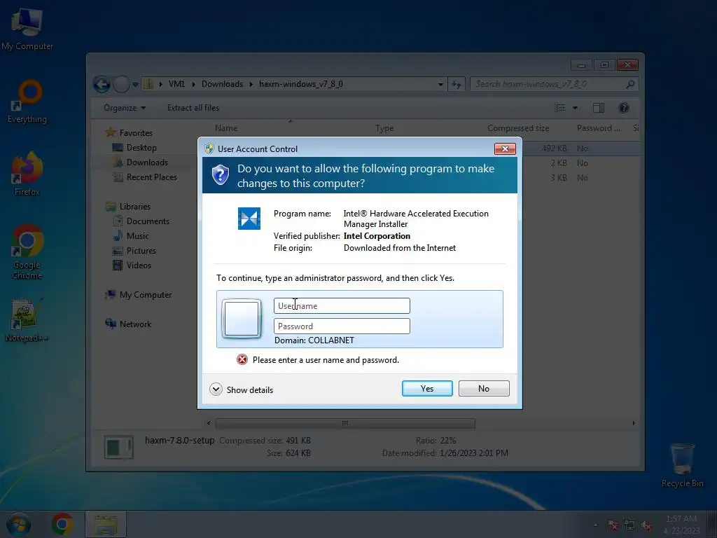Click Downloads in the Explorer address path
This screenshot has height=538, width=717.
point(222,84)
